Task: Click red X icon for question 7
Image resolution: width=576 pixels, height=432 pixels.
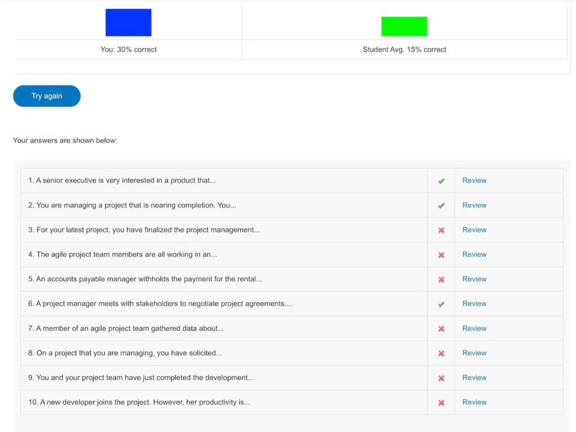Action: tap(441, 328)
